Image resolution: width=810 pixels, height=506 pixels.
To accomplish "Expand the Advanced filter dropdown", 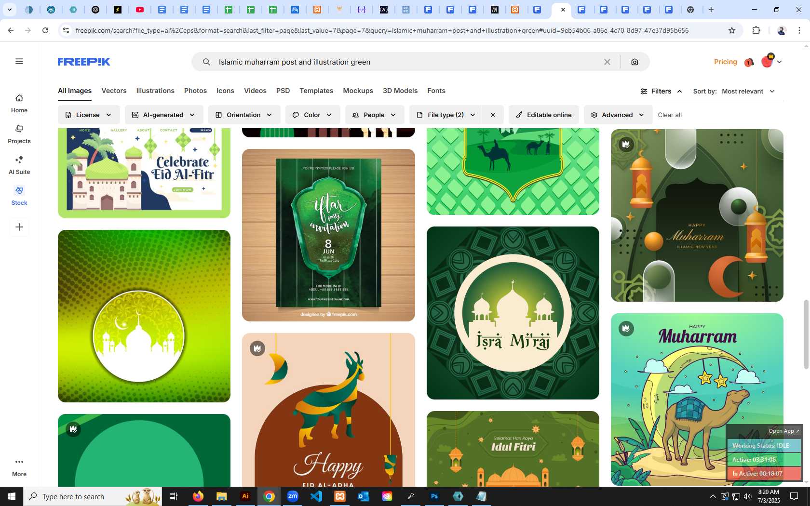I will (618, 115).
